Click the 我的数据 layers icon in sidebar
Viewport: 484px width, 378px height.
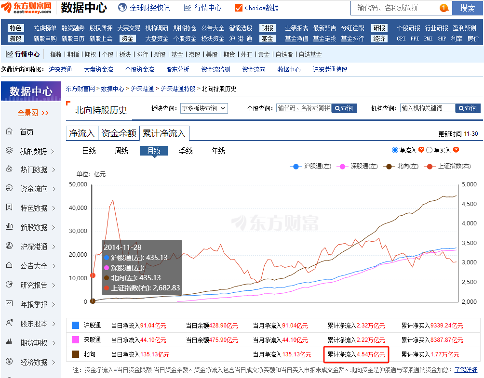[x=9, y=151]
